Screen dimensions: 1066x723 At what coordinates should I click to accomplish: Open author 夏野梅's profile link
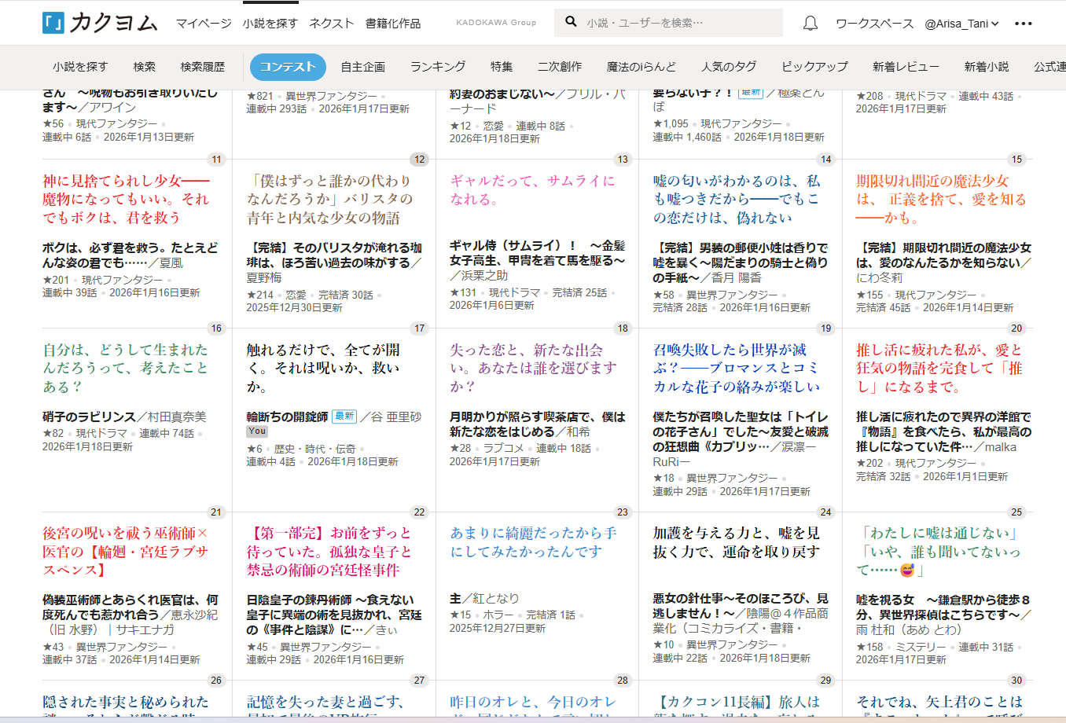coord(264,277)
